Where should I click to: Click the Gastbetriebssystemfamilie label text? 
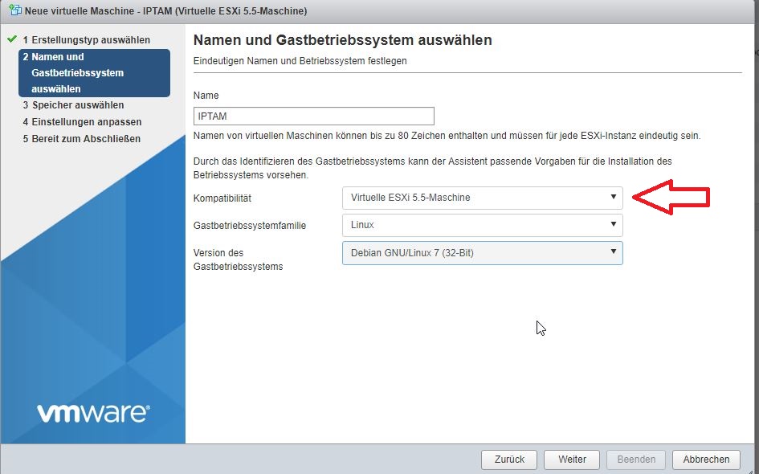pyautogui.click(x=250, y=226)
